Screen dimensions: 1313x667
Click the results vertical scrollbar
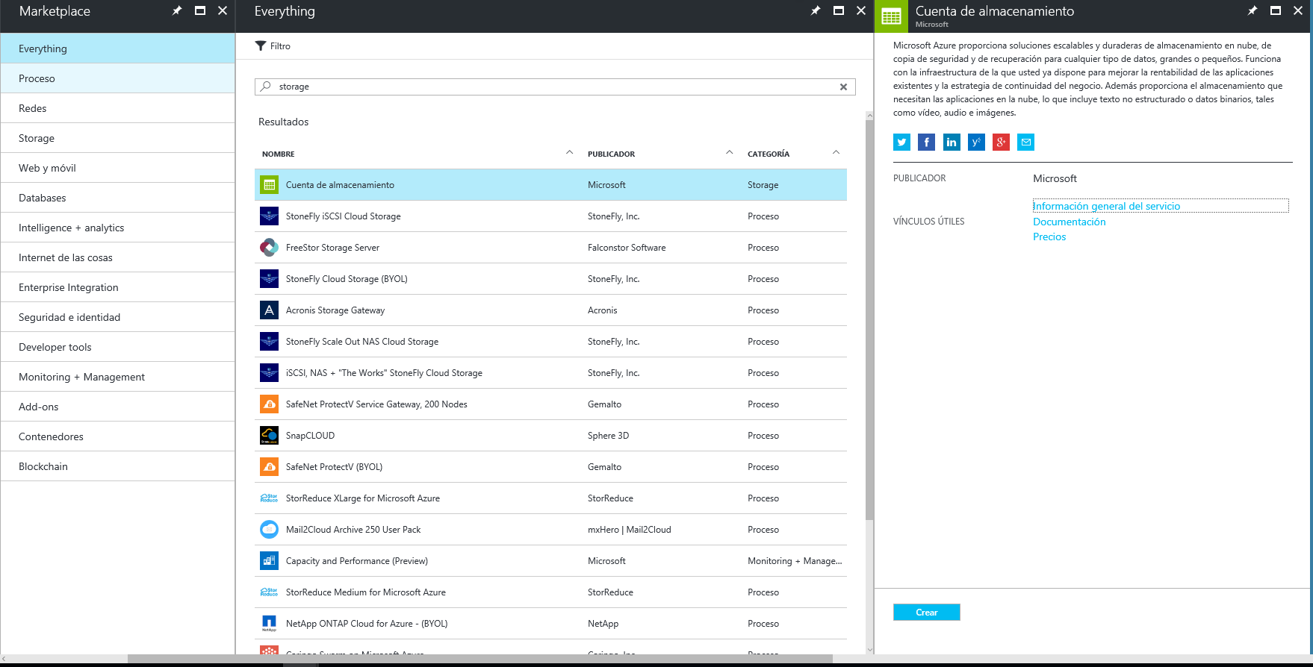[869, 321]
